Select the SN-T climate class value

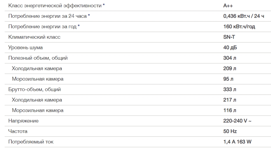click(229, 37)
